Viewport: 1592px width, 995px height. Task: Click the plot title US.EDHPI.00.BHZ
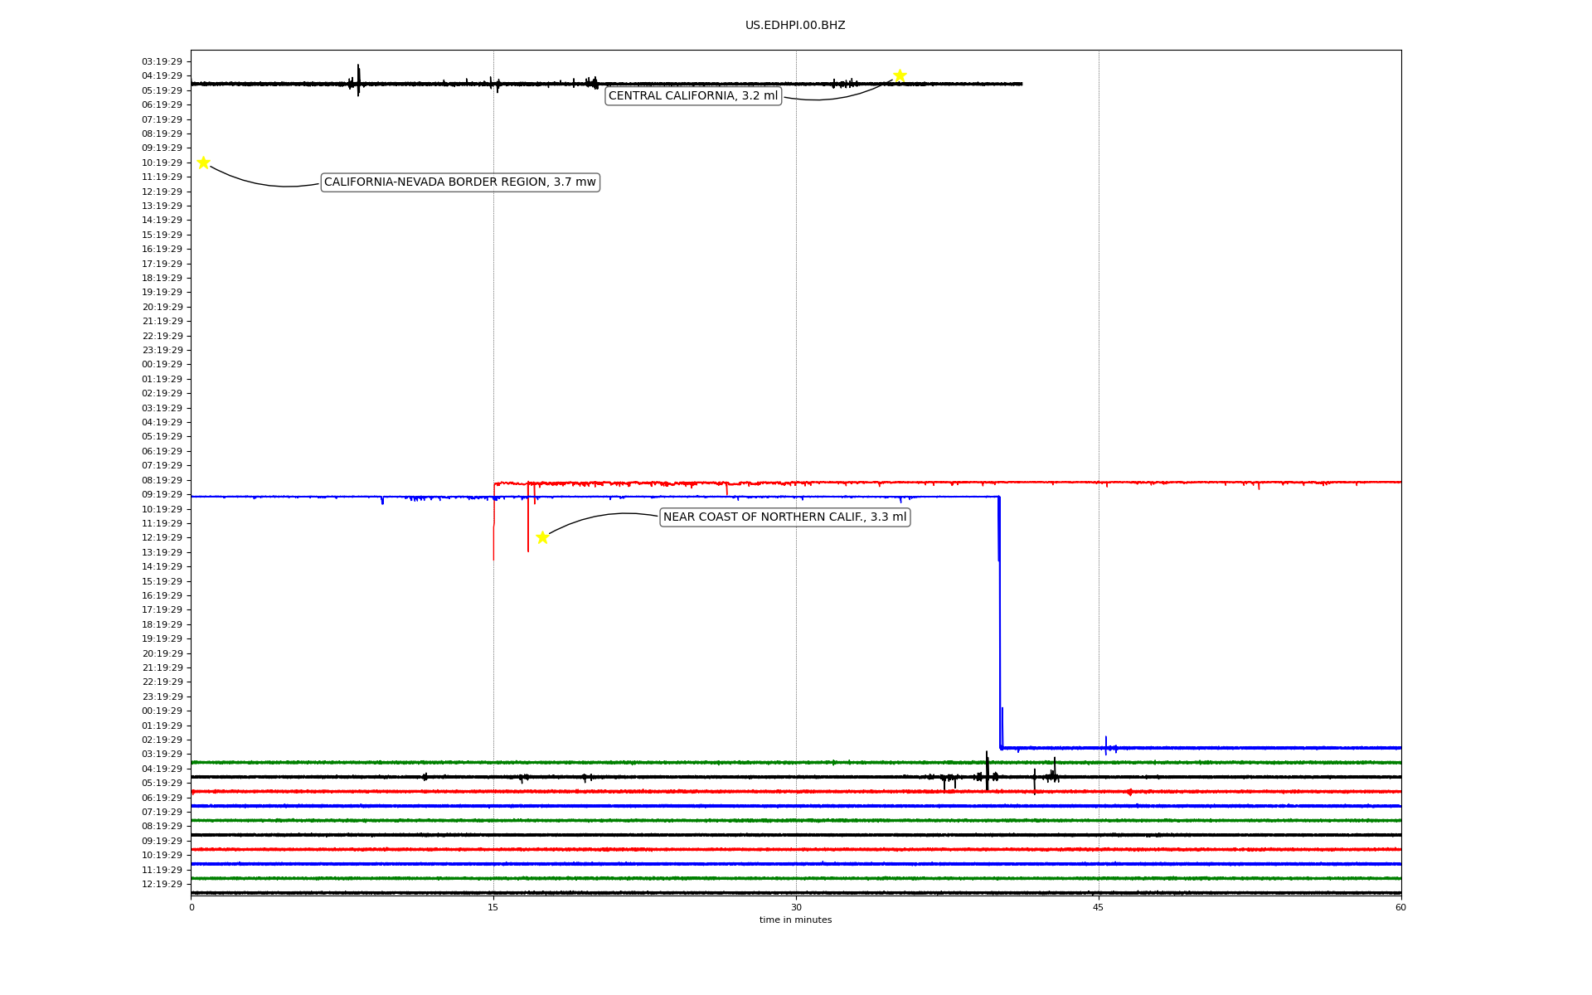(x=795, y=26)
